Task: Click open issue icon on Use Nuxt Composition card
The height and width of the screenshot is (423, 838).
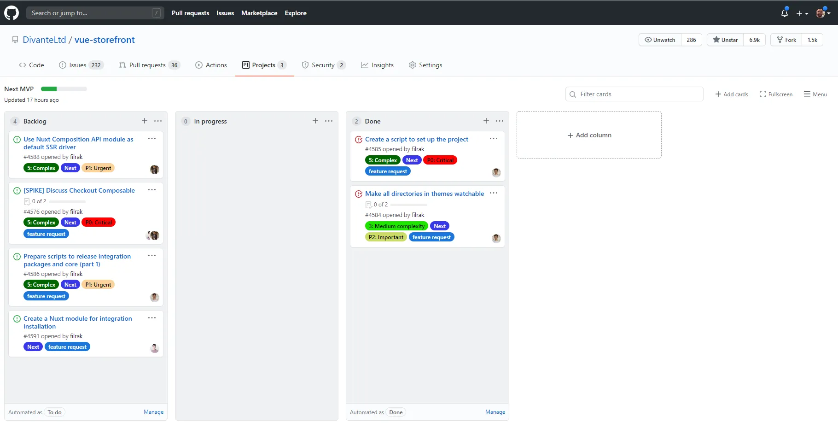Action: [17, 140]
